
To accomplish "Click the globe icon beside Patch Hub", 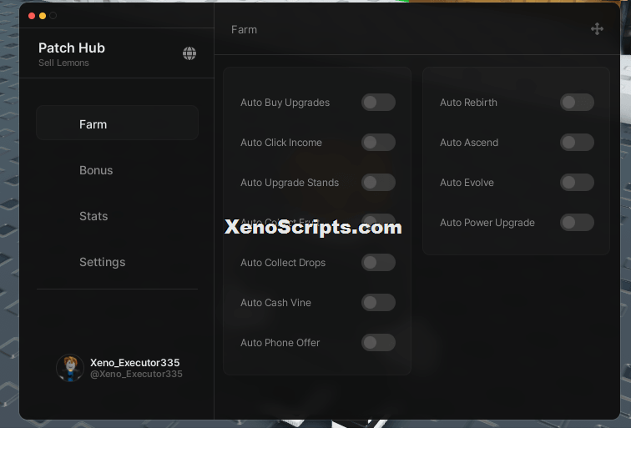I will pyautogui.click(x=189, y=53).
